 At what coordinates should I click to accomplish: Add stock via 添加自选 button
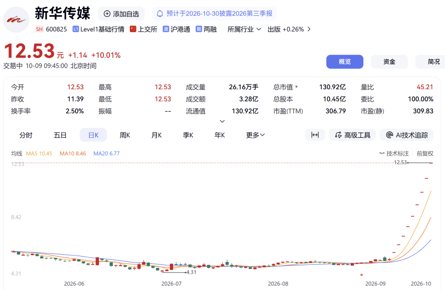pos(122,14)
